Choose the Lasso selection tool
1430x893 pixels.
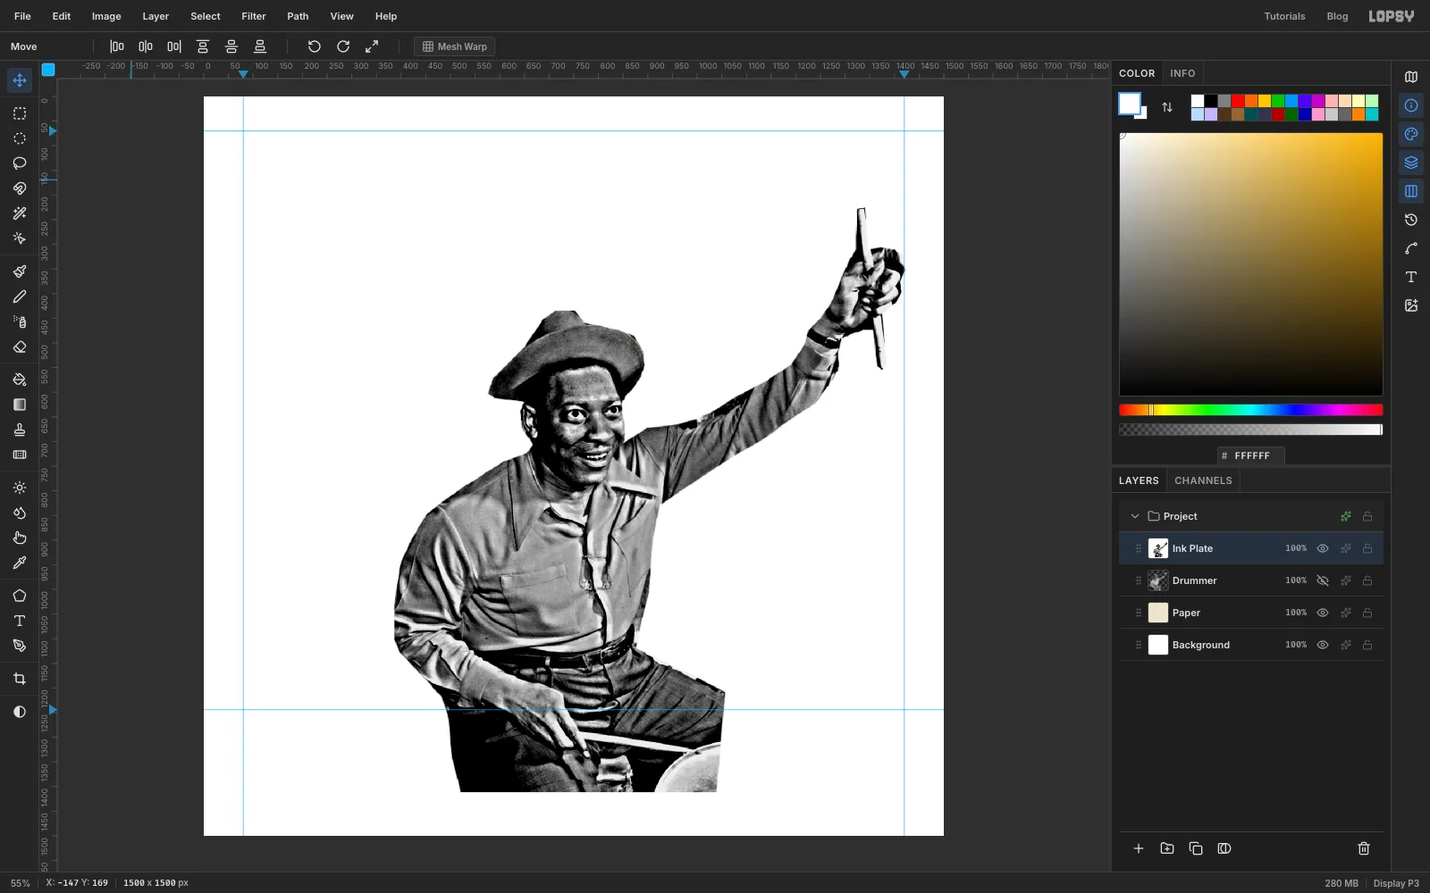coord(20,163)
